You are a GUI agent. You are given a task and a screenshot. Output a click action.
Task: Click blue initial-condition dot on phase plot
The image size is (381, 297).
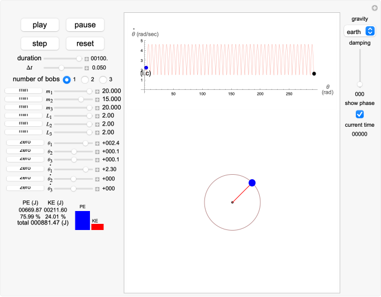click(146, 68)
